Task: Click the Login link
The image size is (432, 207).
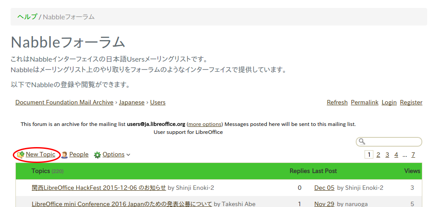Action: pyautogui.click(x=389, y=102)
